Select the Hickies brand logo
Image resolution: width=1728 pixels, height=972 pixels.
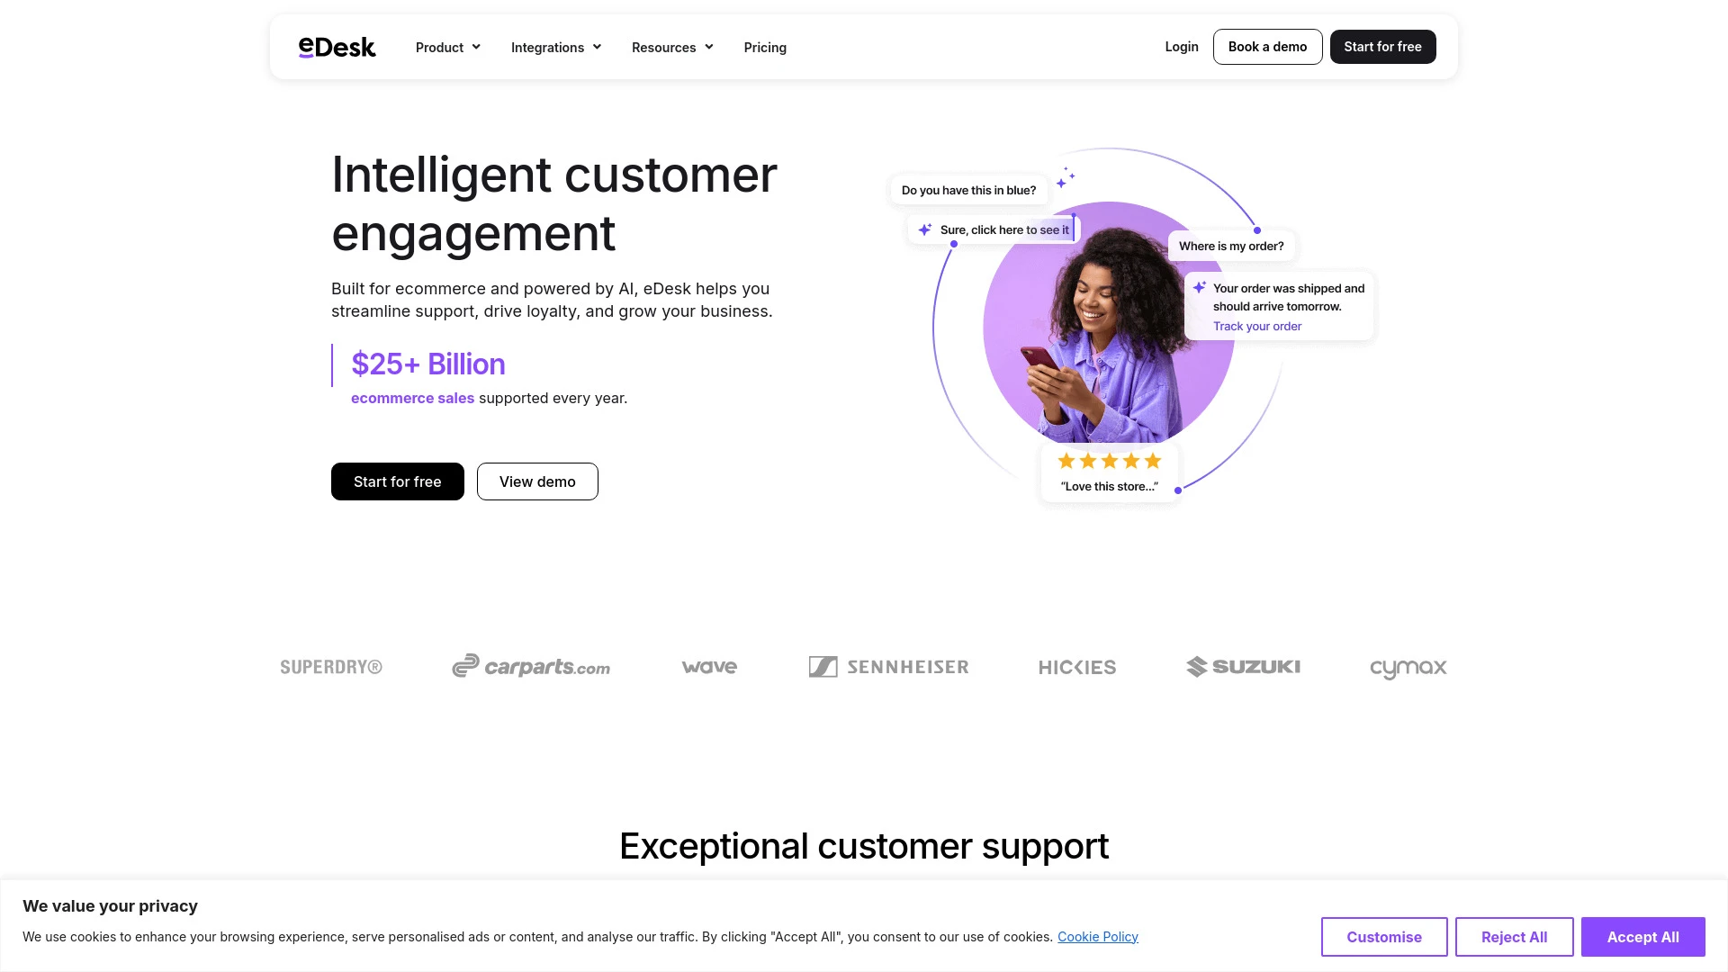point(1076,667)
